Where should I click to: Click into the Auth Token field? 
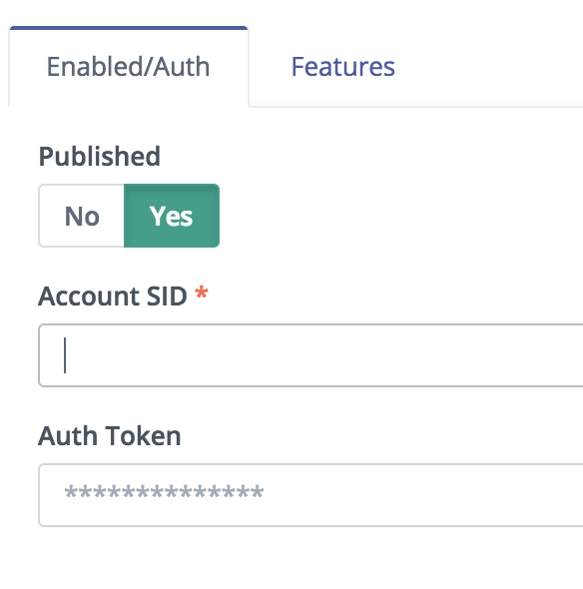coord(310,495)
